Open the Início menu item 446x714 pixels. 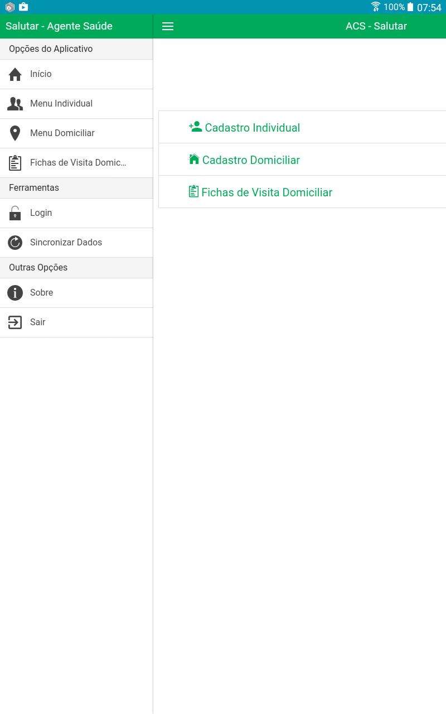[76, 74]
